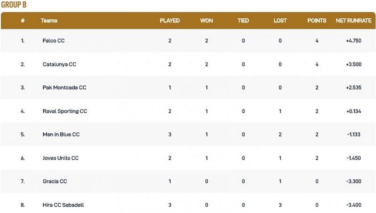Sort by the NET RUNRATE header
This screenshot has width=376, height=213.
point(353,21)
